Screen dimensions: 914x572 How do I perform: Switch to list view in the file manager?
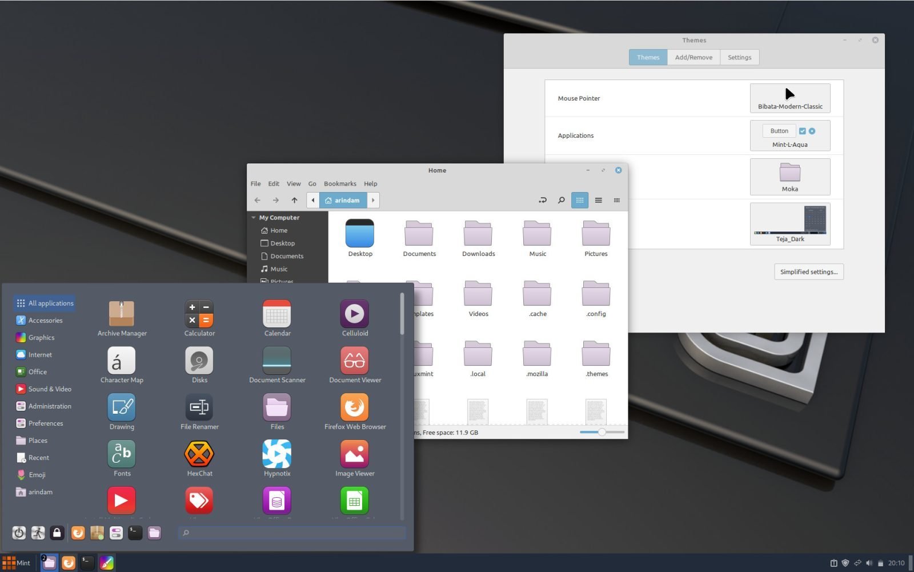pos(598,200)
